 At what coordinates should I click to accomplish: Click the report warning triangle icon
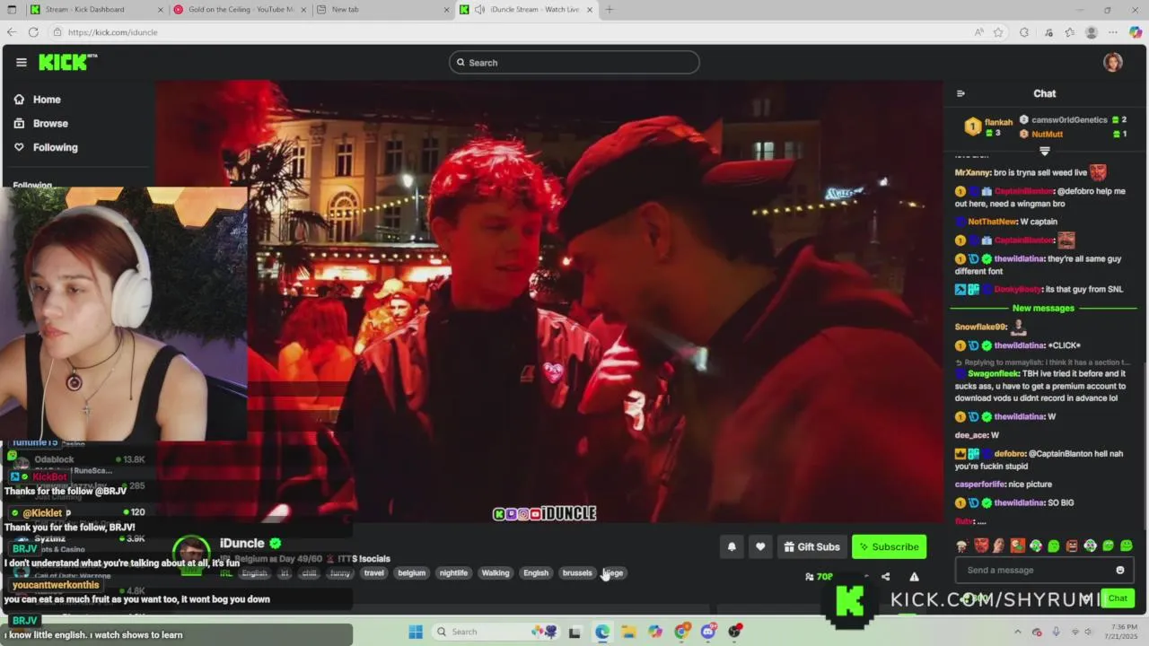914,577
